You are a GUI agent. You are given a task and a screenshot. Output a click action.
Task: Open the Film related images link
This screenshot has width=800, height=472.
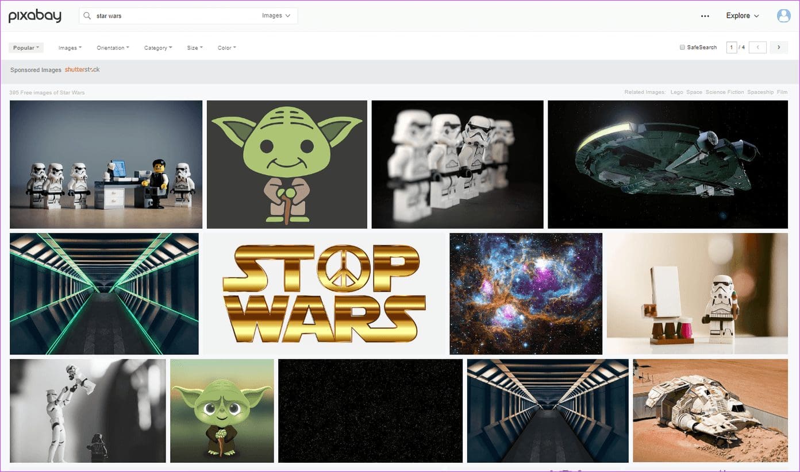[782, 92]
